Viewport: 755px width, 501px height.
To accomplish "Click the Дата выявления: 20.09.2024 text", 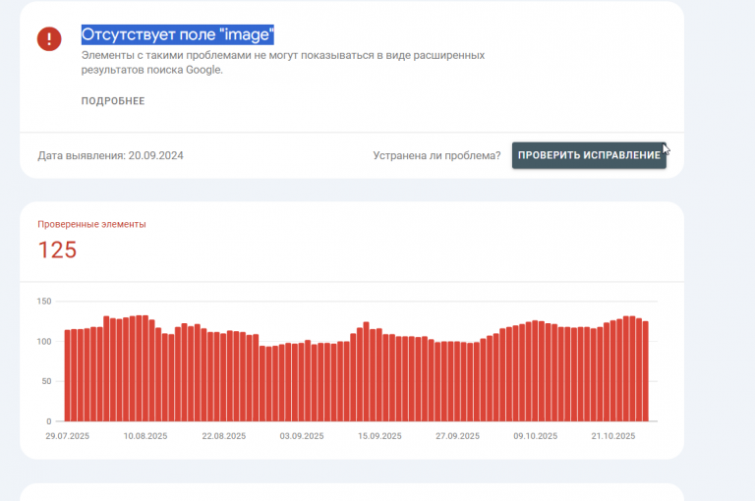I will click(110, 155).
